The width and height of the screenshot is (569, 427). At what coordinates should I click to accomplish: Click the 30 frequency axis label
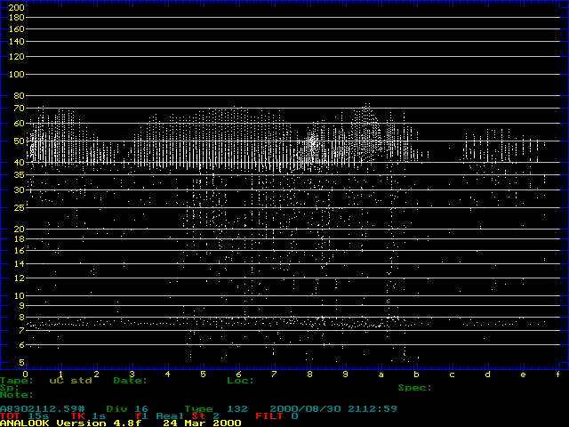(20, 189)
